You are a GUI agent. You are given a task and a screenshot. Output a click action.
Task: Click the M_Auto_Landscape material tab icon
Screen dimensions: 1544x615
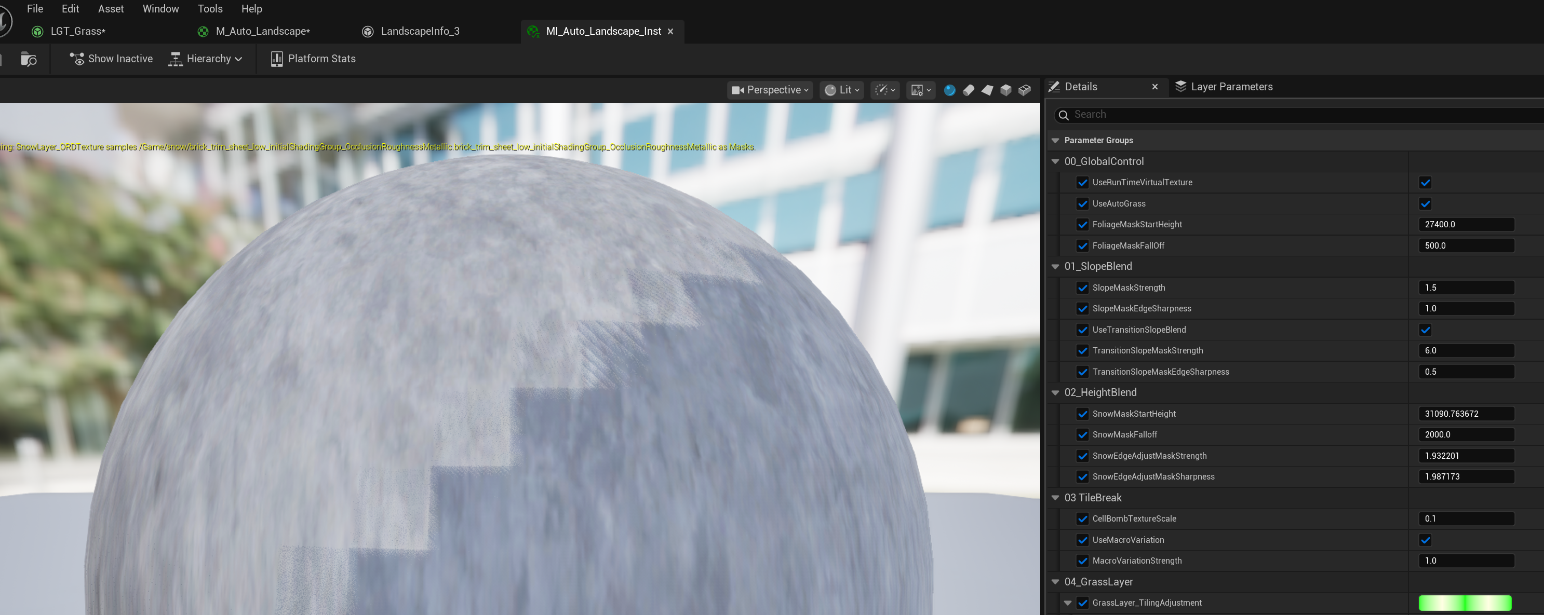click(203, 31)
